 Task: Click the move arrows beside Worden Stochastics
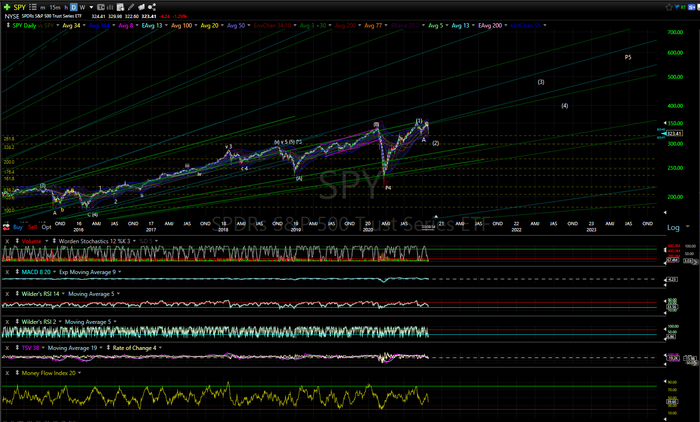coord(54,241)
